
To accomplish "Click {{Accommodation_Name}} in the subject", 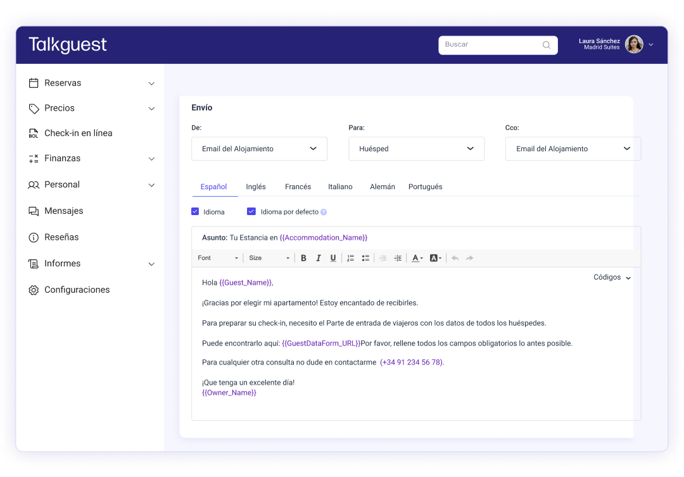I will pos(323,237).
